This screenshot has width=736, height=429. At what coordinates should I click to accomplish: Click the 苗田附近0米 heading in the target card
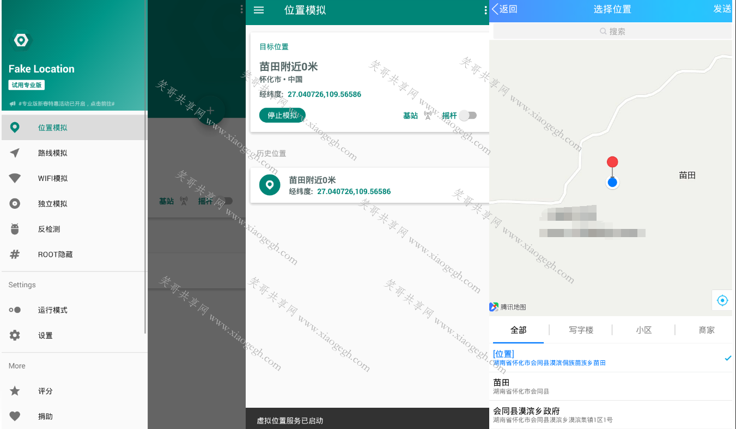click(288, 67)
